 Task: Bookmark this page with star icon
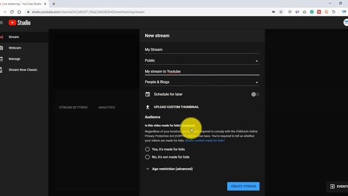pos(281,12)
